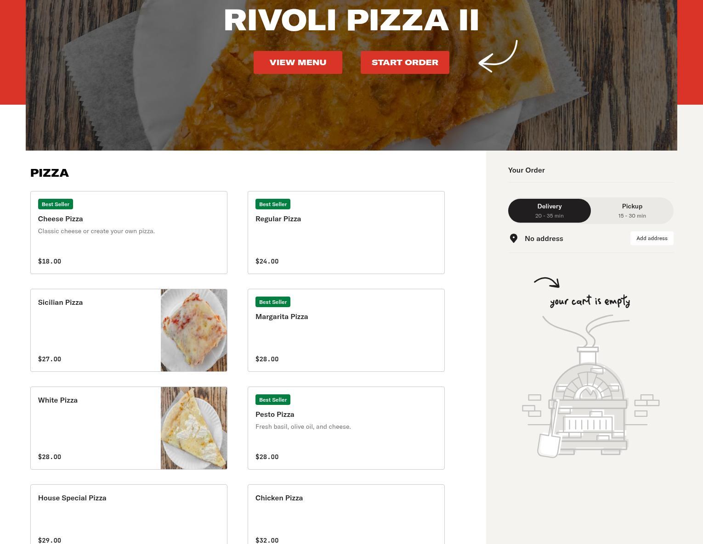Click the location pin icon beside No address
Viewport: 703px width, 544px height.
pos(514,238)
